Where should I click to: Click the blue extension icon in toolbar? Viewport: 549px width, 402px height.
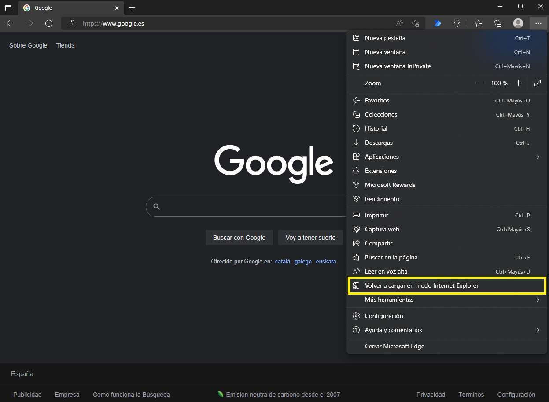click(x=437, y=23)
